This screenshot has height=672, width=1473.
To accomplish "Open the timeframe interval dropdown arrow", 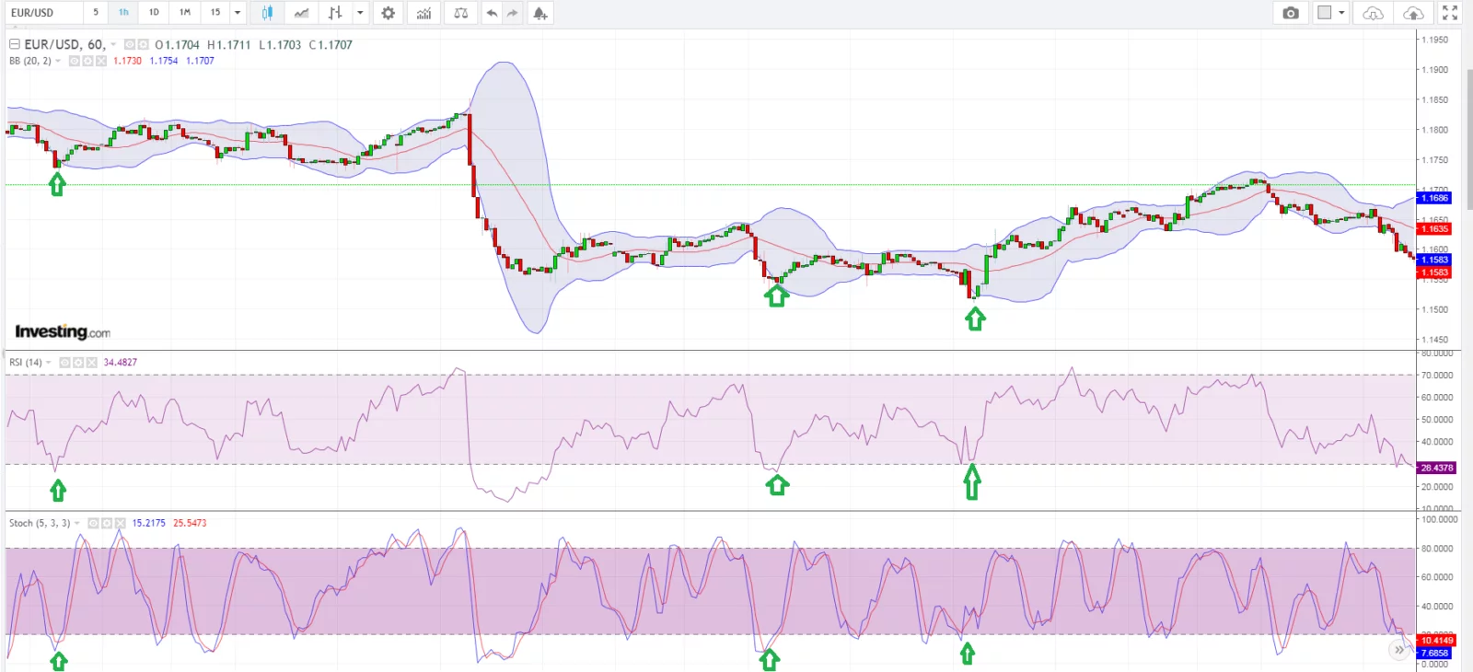I will coord(238,13).
